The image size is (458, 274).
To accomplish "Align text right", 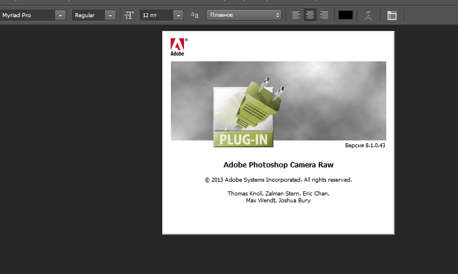I will [x=324, y=15].
